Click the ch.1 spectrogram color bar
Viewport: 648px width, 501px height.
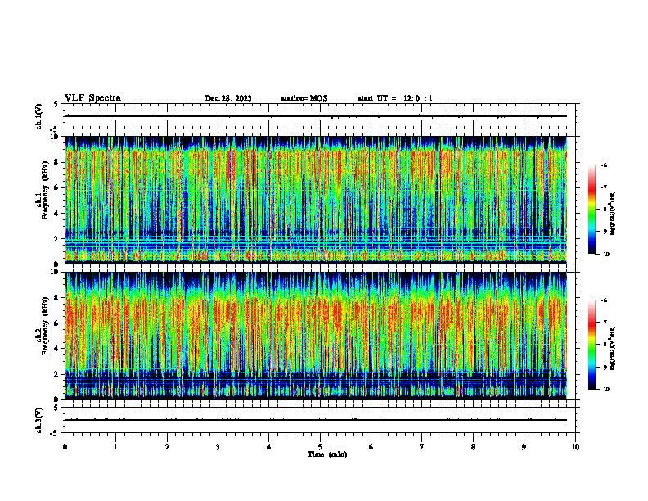(x=592, y=210)
